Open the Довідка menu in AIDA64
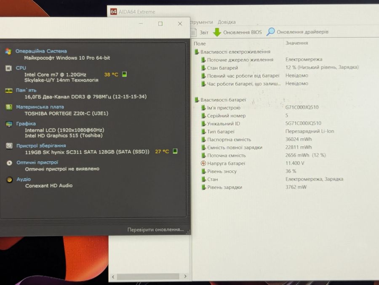The image size is (379, 285). point(227,22)
